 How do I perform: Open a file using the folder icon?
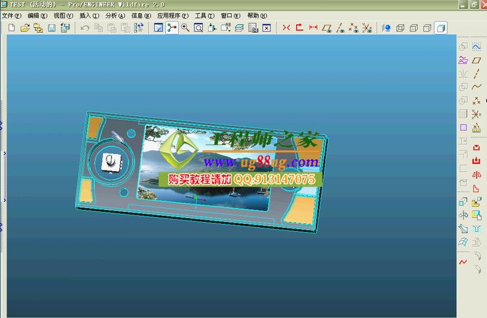coord(25,28)
